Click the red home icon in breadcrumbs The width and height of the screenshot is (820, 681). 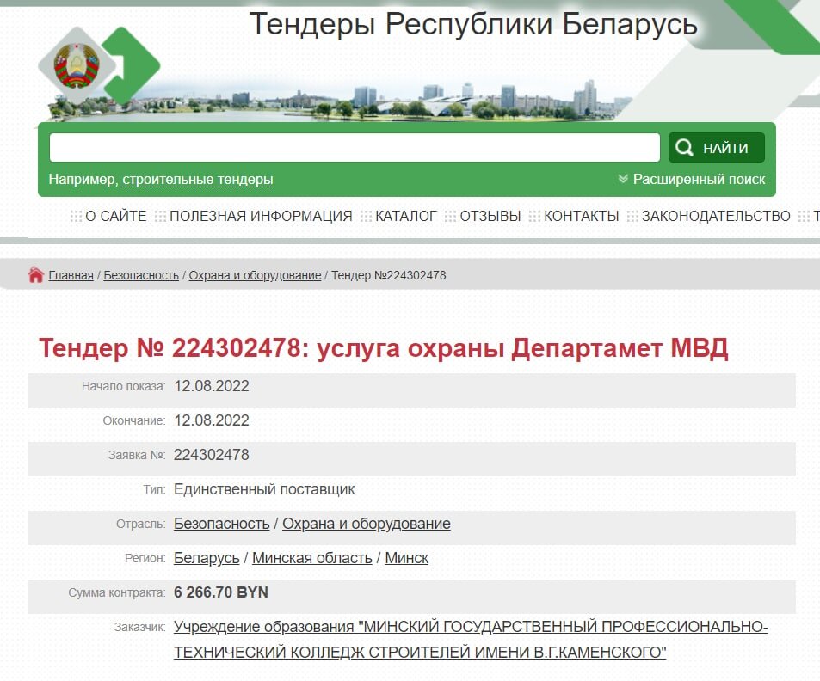pos(35,275)
